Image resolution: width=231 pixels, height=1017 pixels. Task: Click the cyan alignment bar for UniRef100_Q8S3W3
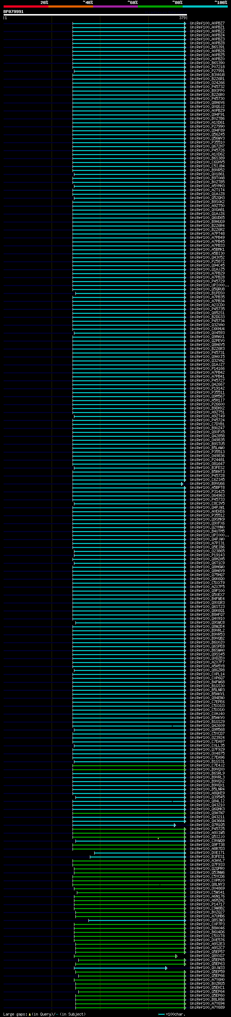point(137,920)
